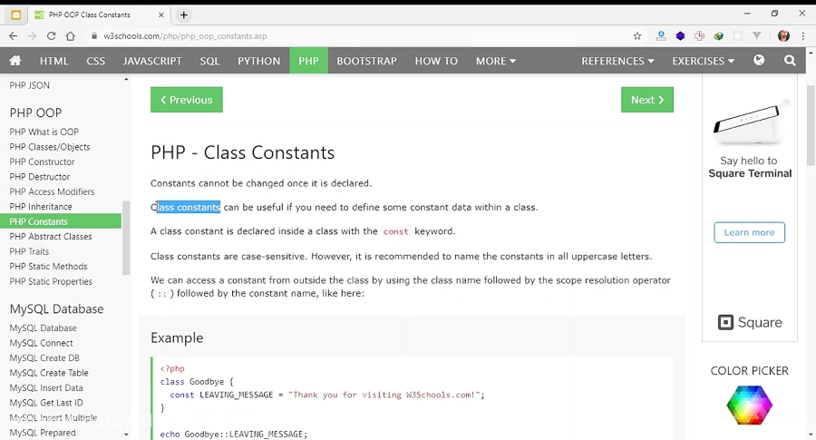Click the W3Schools home icon

point(15,61)
